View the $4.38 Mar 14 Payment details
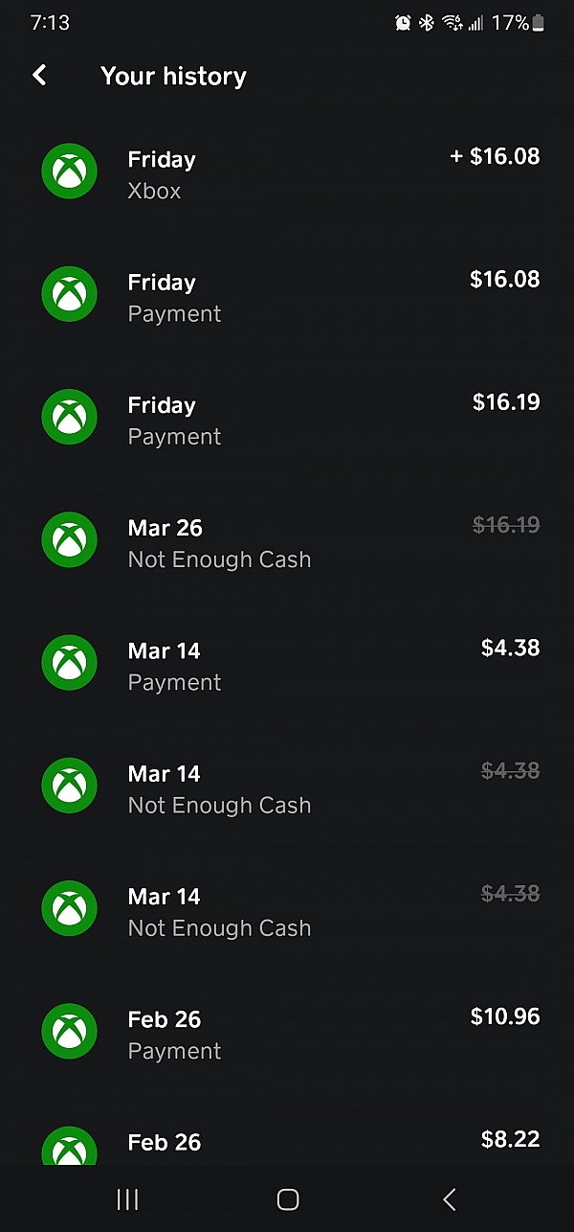Viewport: 574px width, 1232px height. pyautogui.click(x=287, y=664)
